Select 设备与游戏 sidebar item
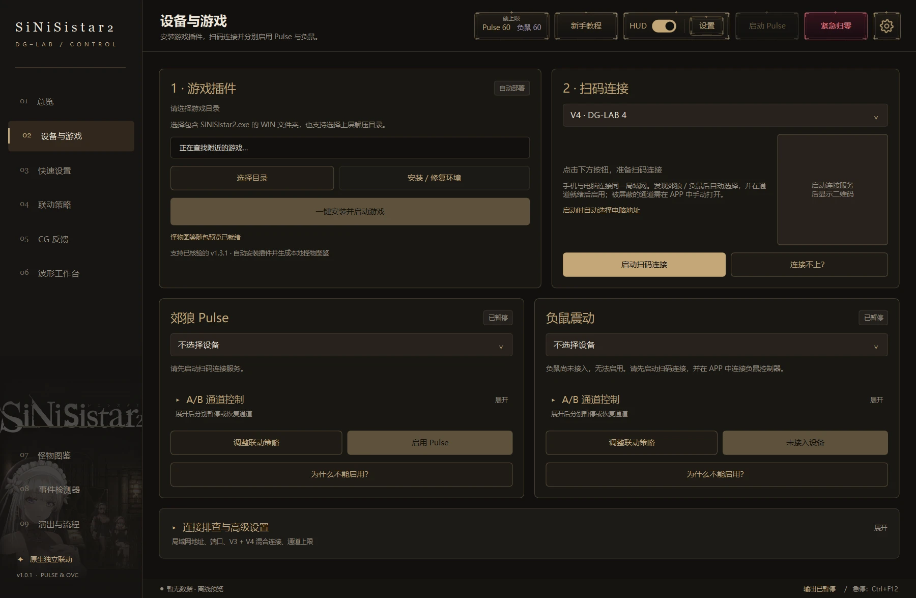Screen dimensions: 916x598 (x=71, y=136)
